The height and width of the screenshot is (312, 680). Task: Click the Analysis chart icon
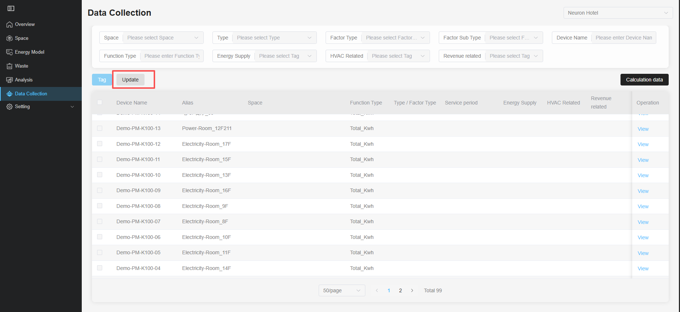point(9,80)
